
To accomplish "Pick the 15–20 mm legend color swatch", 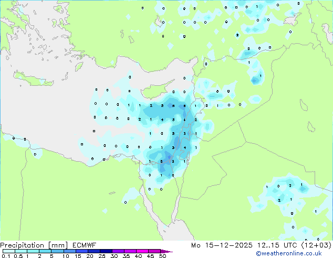I will coord(81,251).
